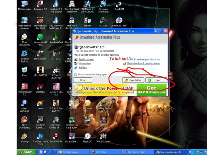
Task: Select the G.T.A. 4 Vice City icon
Action: pyautogui.click(x=56, y=89)
